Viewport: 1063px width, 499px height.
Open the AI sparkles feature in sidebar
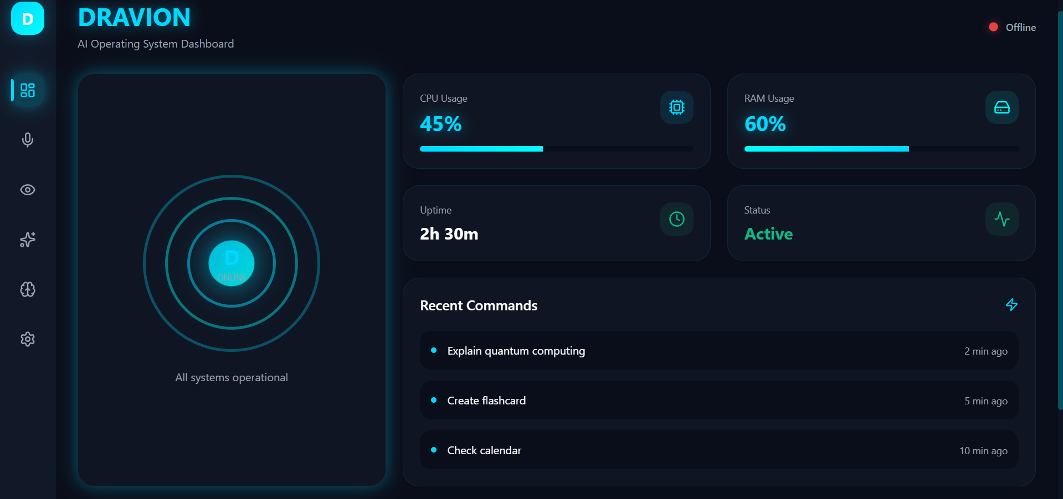27,239
